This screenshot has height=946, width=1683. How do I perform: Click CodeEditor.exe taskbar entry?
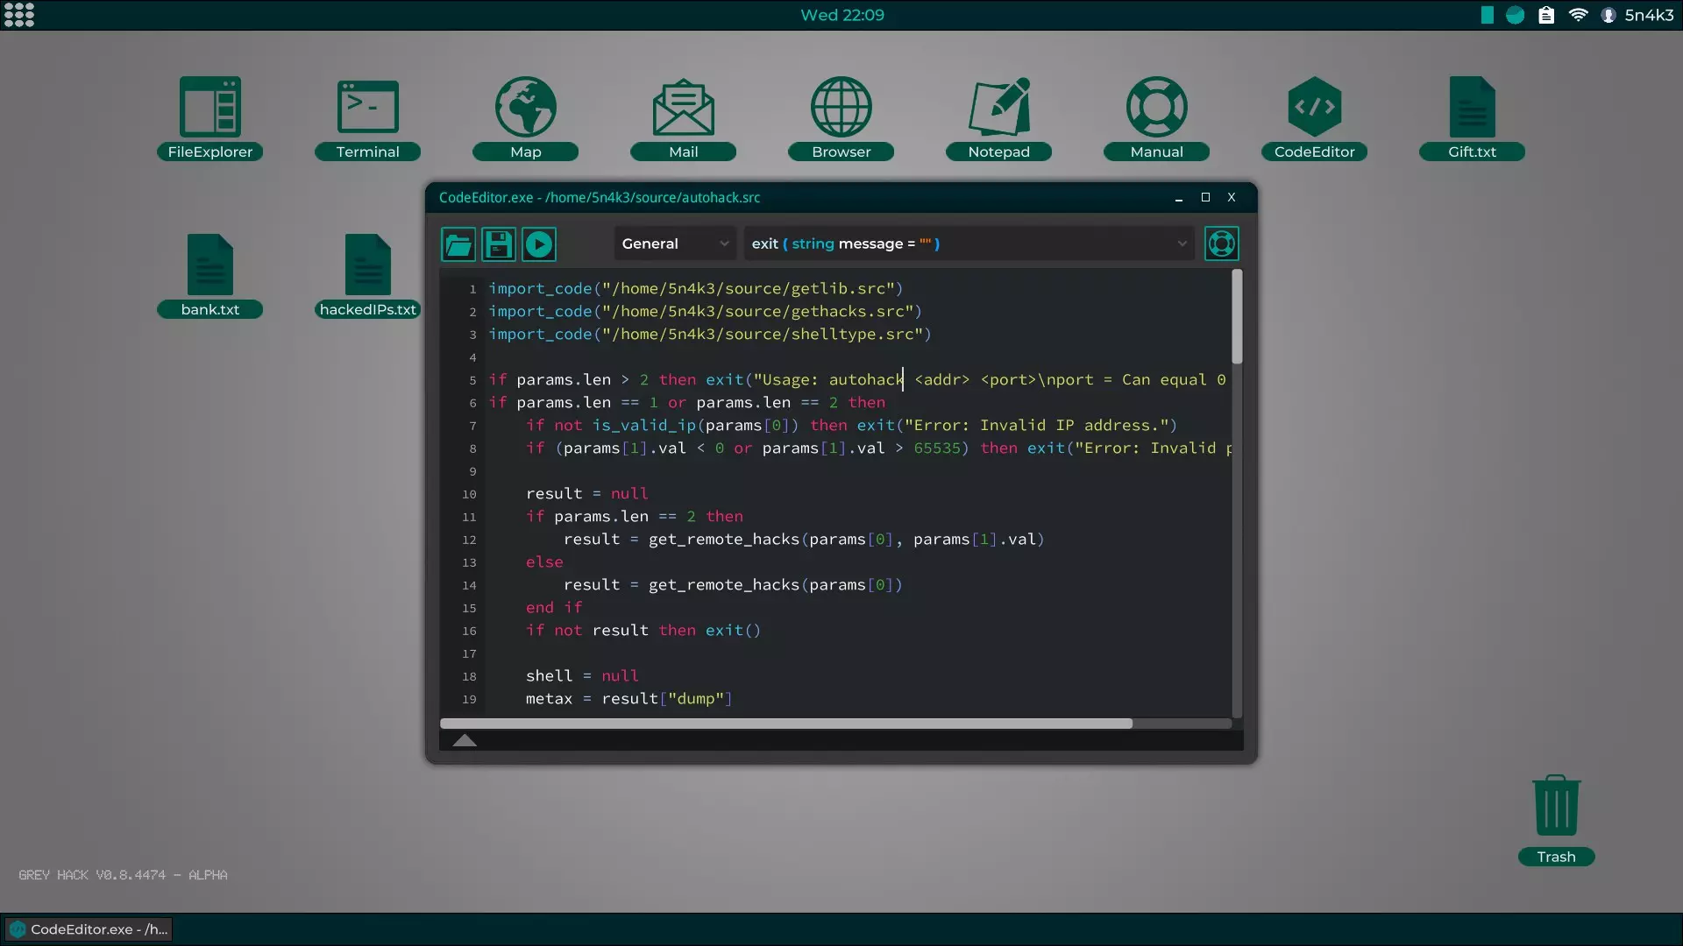click(88, 929)
